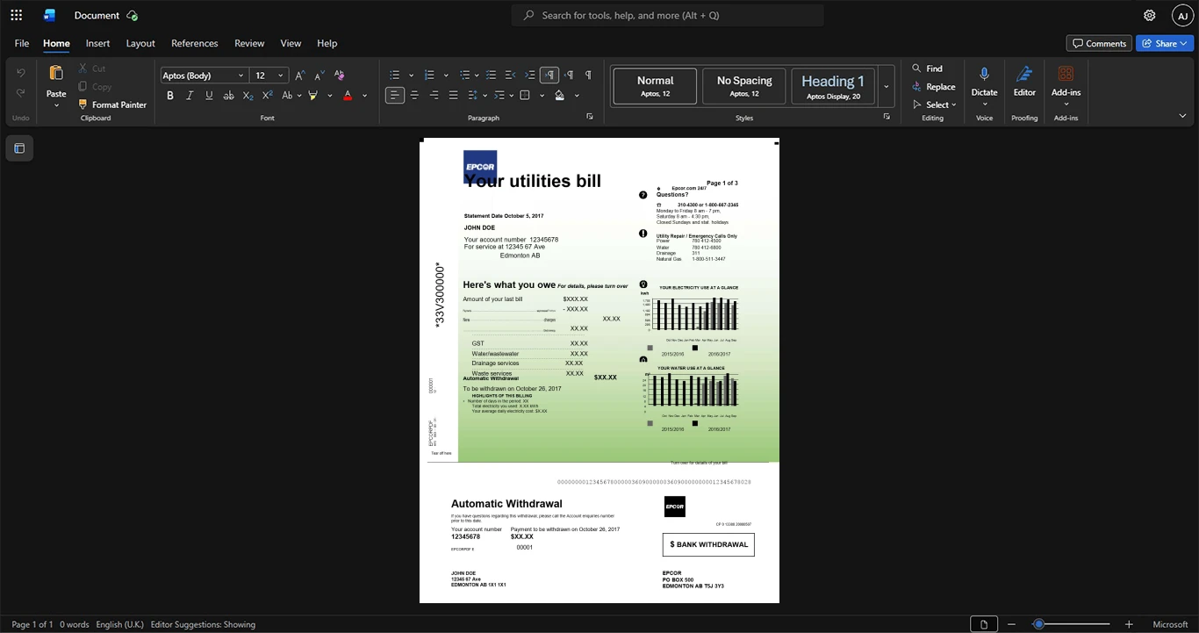Justify the paragraph text
The width and height of the screenshot is (1199, 633).
pyautogui.click(x=453, y=95)
